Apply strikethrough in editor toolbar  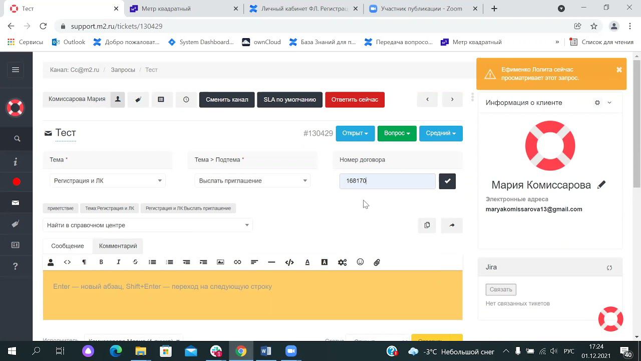point(135,262)
